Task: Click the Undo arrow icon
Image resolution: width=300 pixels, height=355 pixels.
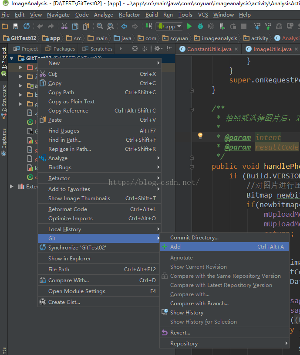Action: (40, 26)
